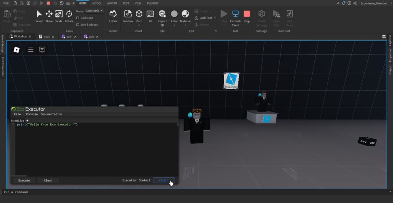This screenshot has height=203, width=393.
Task: Open the Material picker icon
Action: click(x=185, y=14)
